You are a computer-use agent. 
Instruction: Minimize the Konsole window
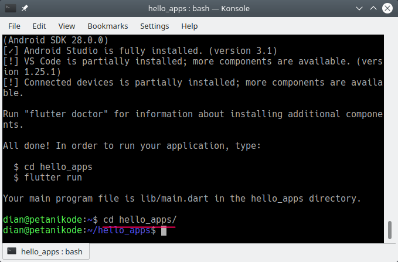click(x=358, y=9)
